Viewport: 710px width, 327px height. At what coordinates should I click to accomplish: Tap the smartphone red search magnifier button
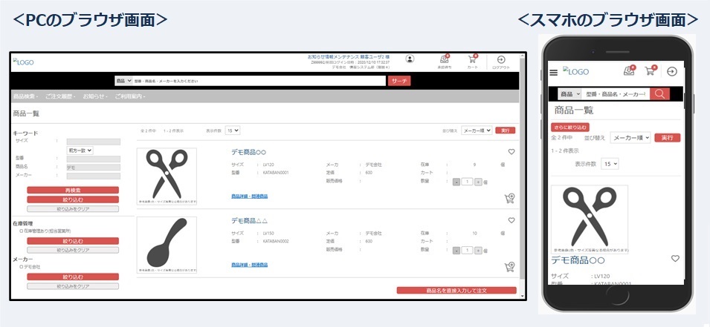pyautogui.click(x=659, y=94)
